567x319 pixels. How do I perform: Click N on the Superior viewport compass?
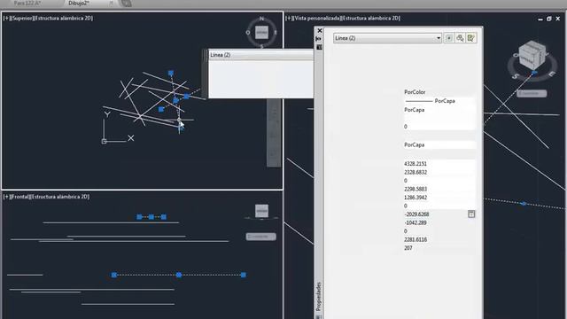tap(262, 19)
